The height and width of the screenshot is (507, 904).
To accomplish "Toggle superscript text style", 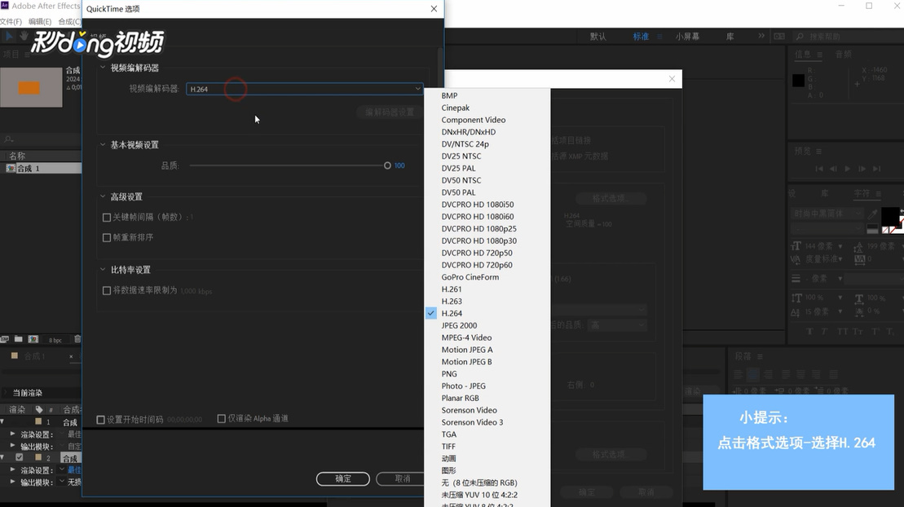I will tap(875, 332).
